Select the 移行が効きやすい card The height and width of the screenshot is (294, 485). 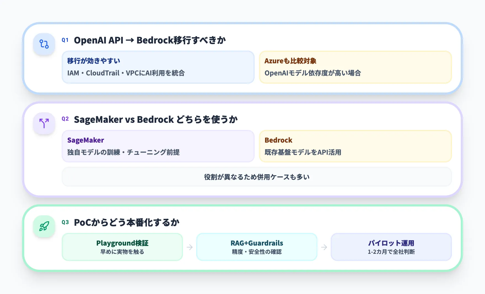tap(158, 67)
